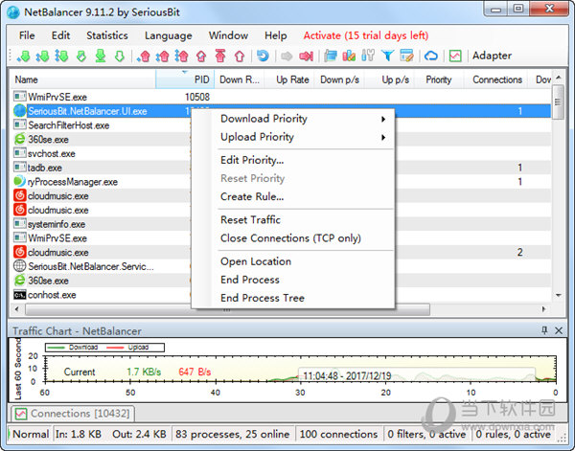Sort by the Up Rate column header
The width and height of the screenshot is (575, 451).
pyautogui.click(x=289, y=79)
